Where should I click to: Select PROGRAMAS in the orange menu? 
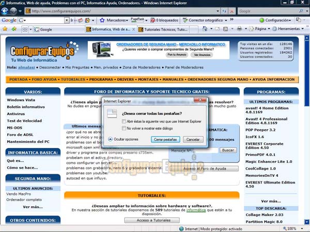(101, 79)
